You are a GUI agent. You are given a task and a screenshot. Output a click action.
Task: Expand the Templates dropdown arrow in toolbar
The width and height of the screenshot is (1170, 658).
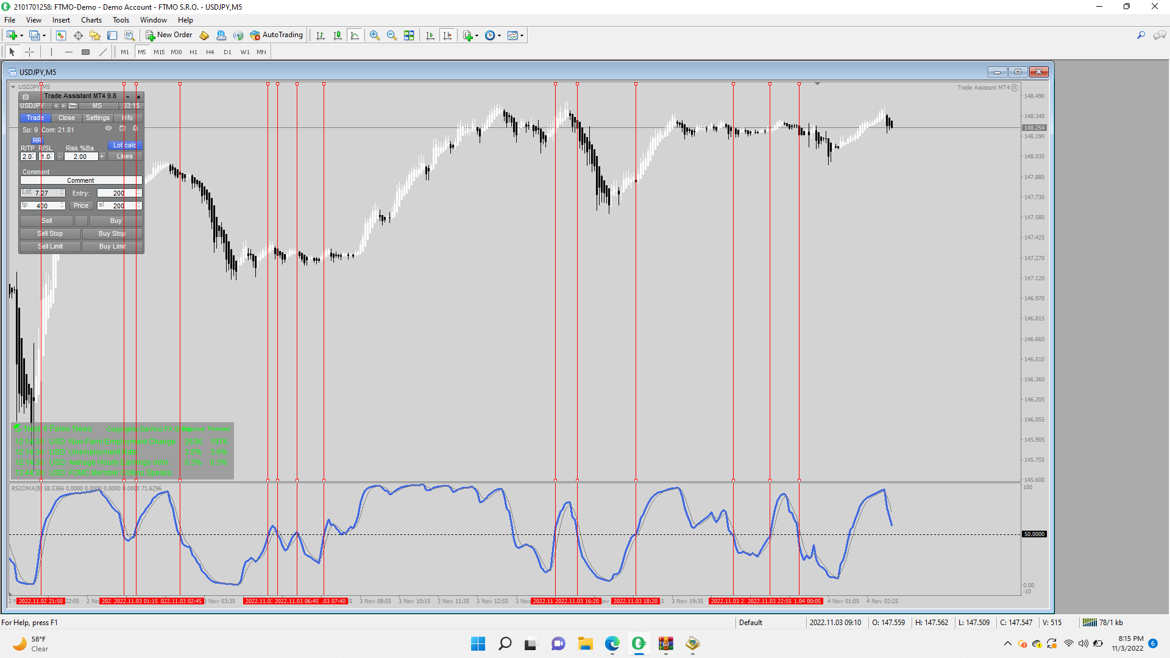coord(522,35)
